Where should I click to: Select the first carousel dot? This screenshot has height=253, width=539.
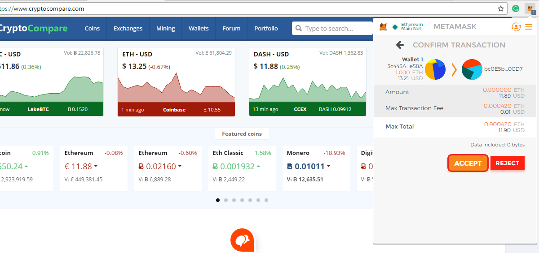[x=218, y=200]
